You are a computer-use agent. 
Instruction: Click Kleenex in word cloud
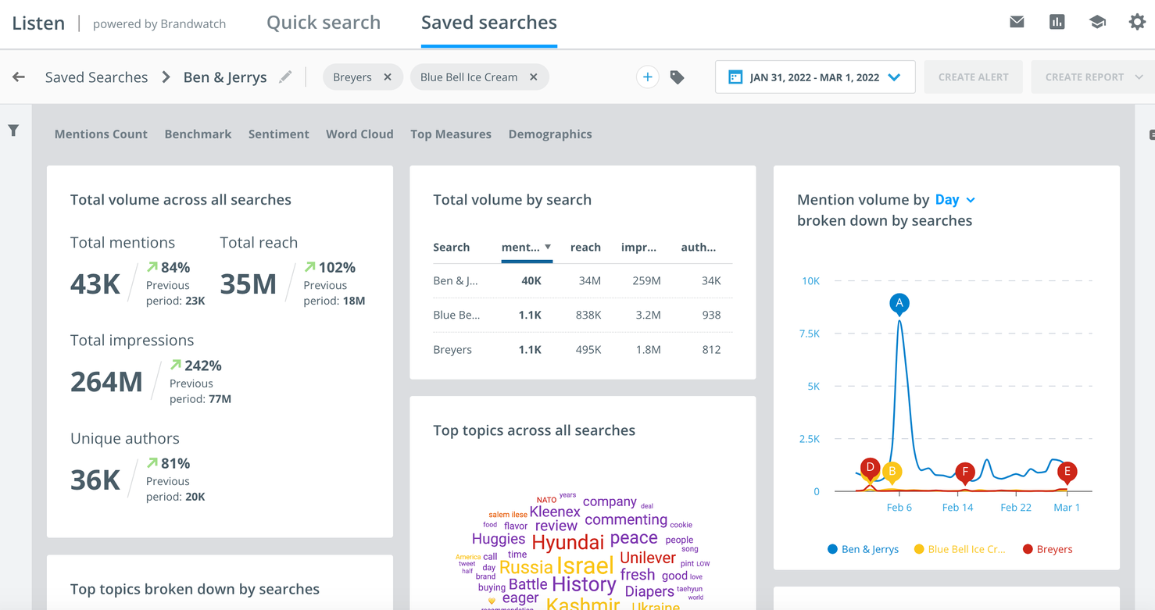[x=555, y=512]
